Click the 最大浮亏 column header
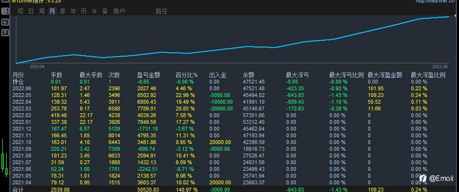 pyautogui.click(x=297, y=75)
